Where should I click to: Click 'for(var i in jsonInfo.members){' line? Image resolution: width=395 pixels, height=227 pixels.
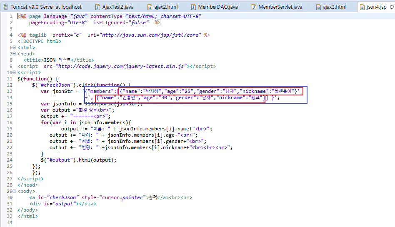point(86,122)
